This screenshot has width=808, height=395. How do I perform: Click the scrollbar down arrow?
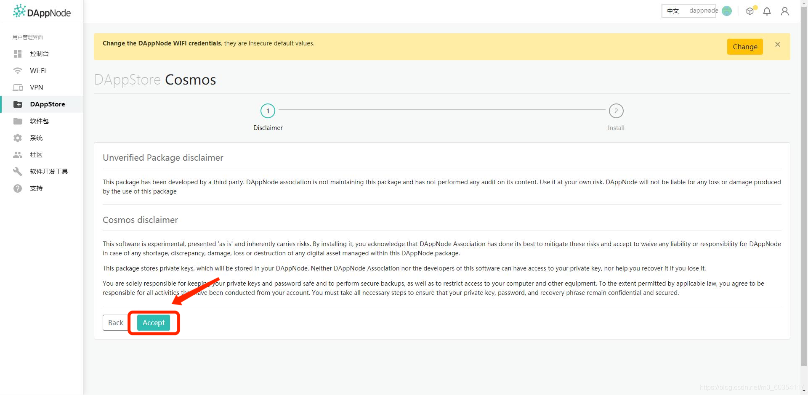pyautogui.click(x=804, y=391)
